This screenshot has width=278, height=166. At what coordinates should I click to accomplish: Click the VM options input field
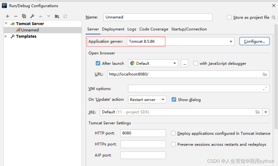coord(199,88)
